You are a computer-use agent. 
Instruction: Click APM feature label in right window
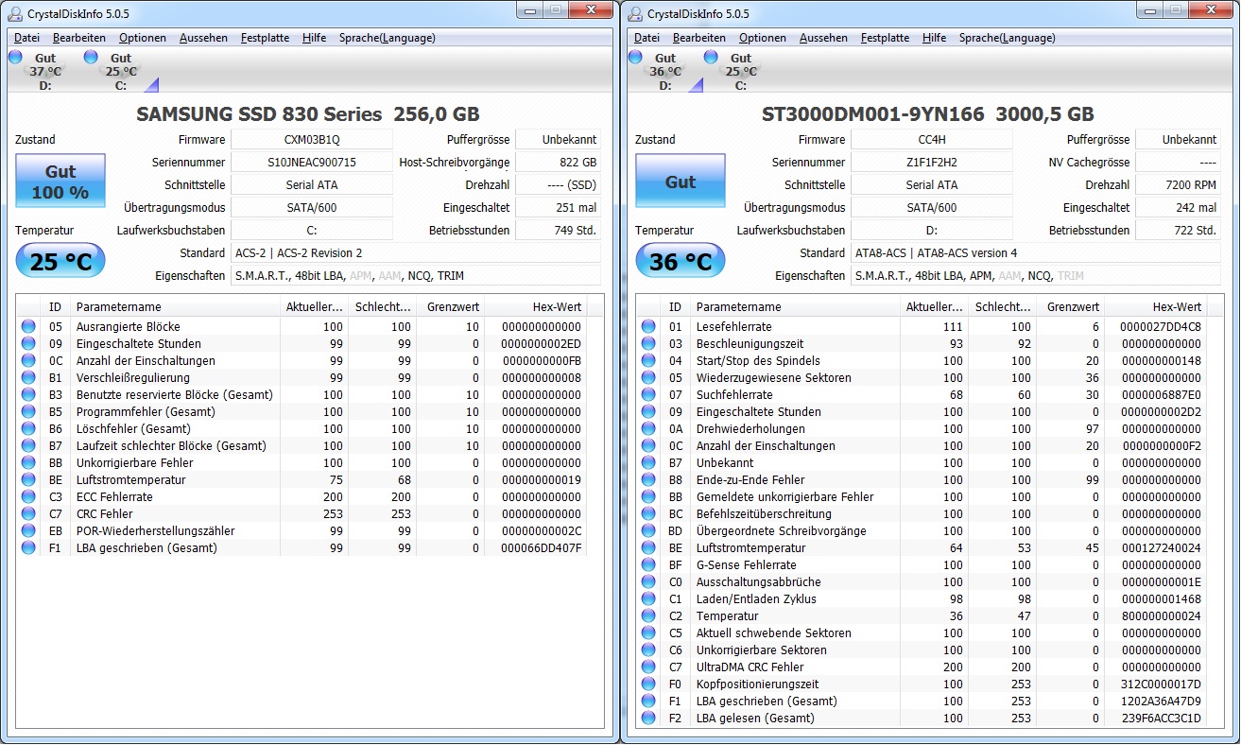(x=982, y=276)
